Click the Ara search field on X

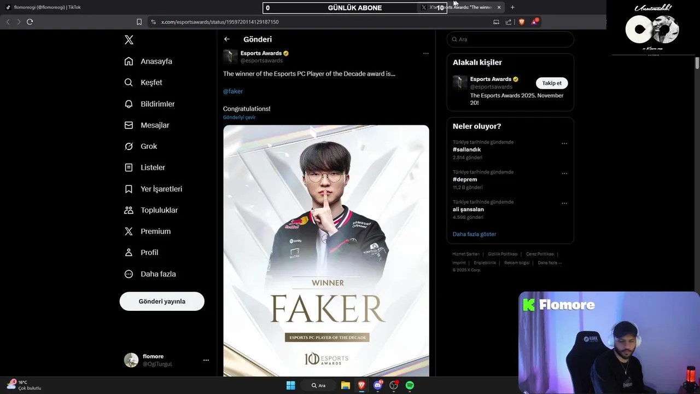click(x=510, y=39)
